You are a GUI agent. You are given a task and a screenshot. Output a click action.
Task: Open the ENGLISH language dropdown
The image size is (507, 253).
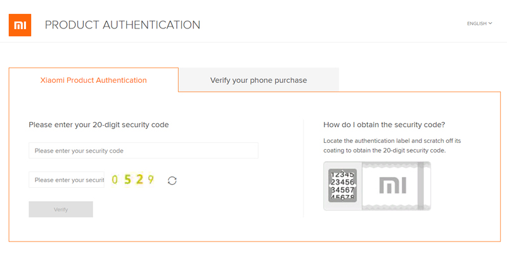[x=480, y=23]
